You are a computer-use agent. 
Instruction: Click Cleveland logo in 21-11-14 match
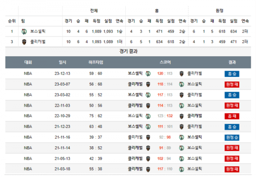[148, 148]
